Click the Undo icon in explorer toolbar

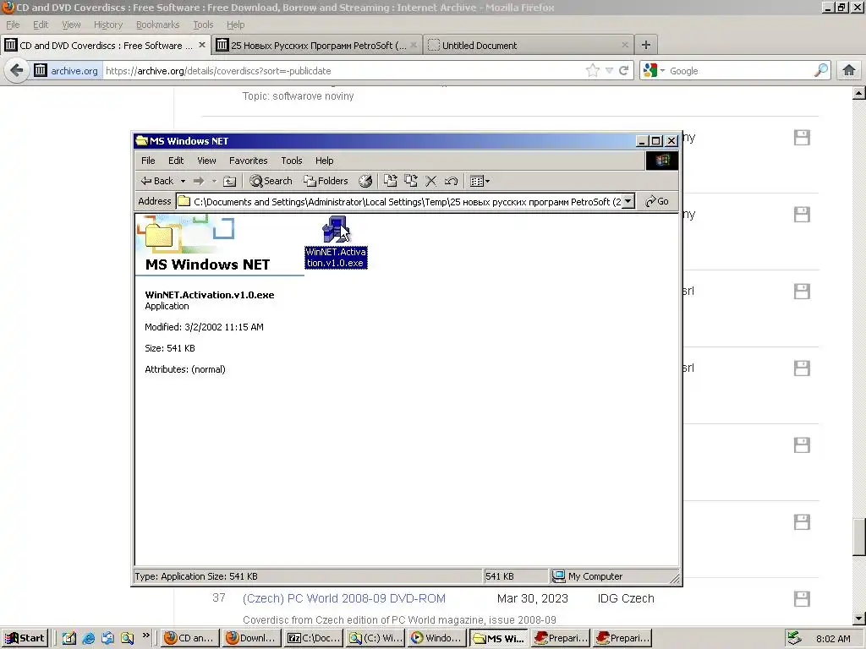[452, 181]
